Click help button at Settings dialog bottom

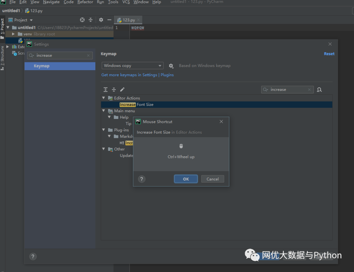(33, 256)
